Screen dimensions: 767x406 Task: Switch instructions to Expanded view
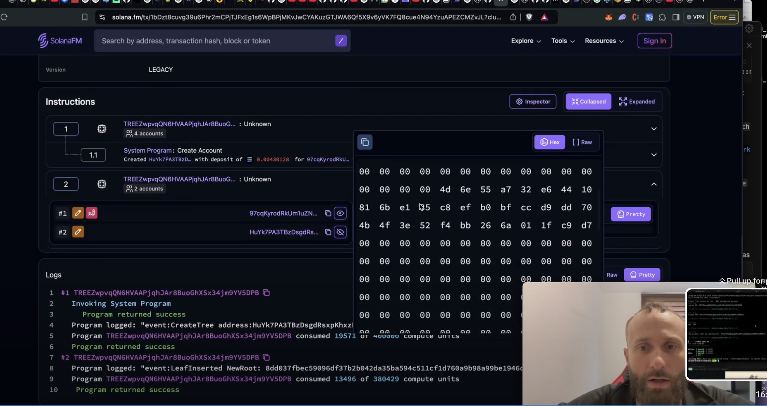(637, 101)
